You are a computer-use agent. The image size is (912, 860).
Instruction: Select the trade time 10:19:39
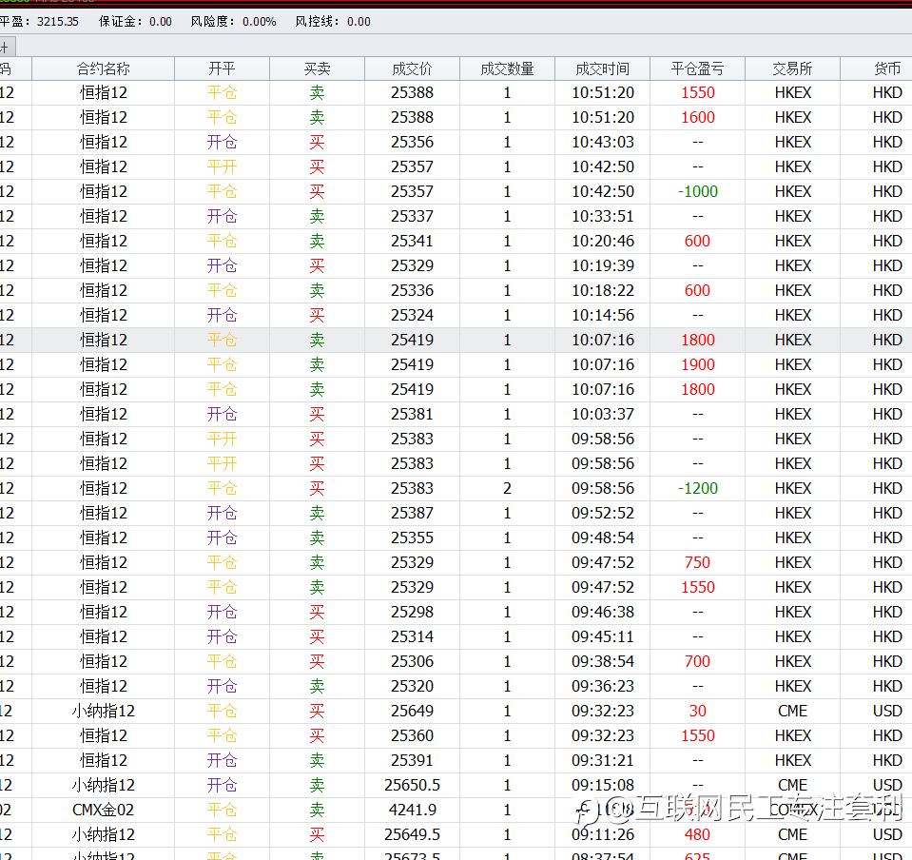point(603,266)
